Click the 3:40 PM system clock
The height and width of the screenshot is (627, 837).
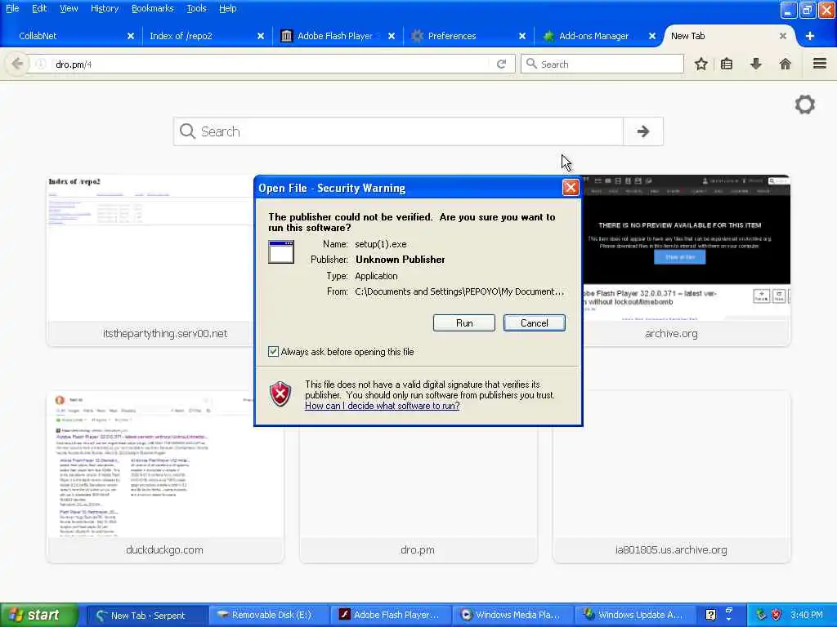[807, 615]
